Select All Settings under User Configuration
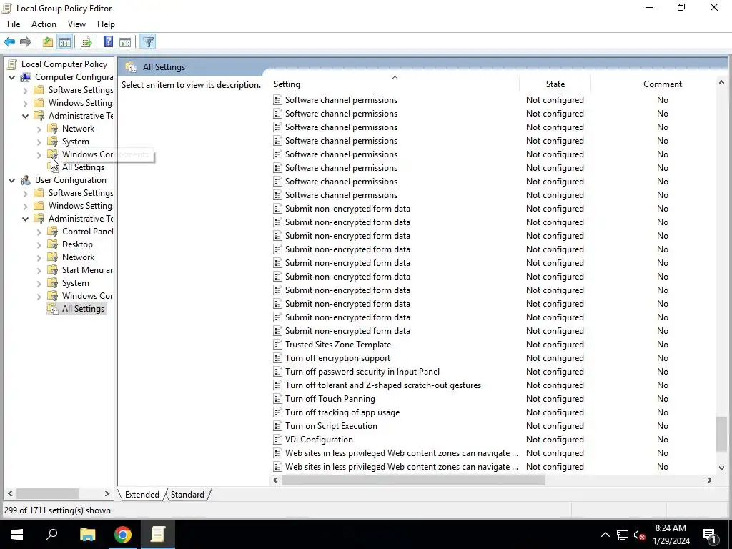Screen dimensions: 732x549 click(83, 309)
